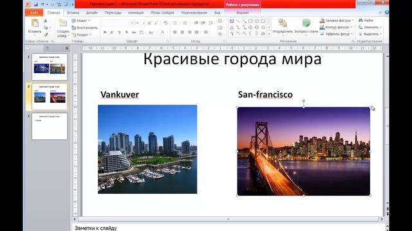Open Replace (Заменить) dropdown

click(370, 27)
